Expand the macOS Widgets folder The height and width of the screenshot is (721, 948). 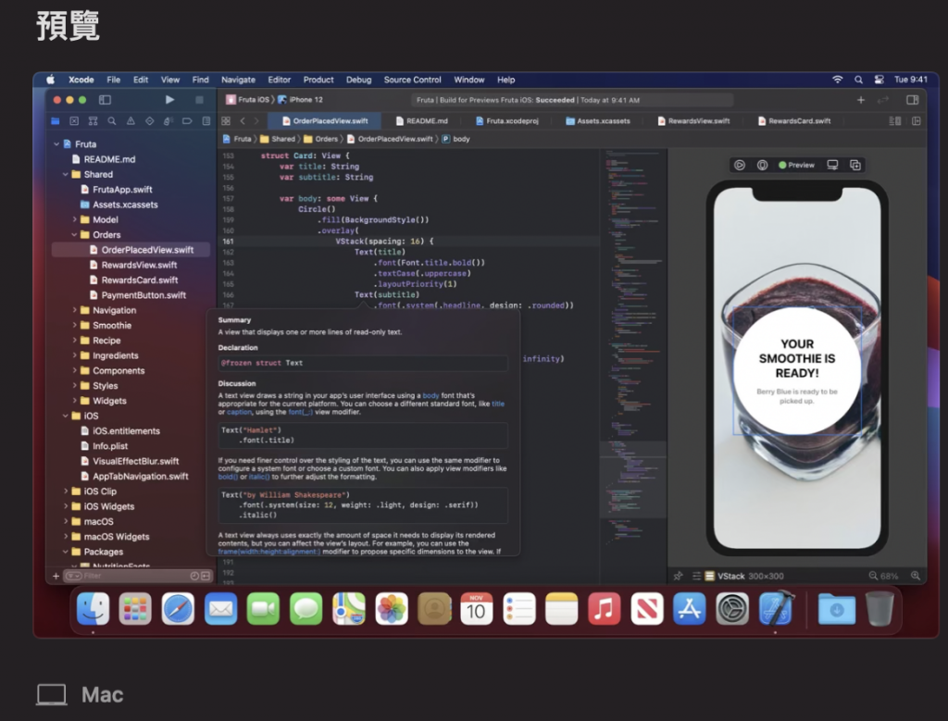66,537
